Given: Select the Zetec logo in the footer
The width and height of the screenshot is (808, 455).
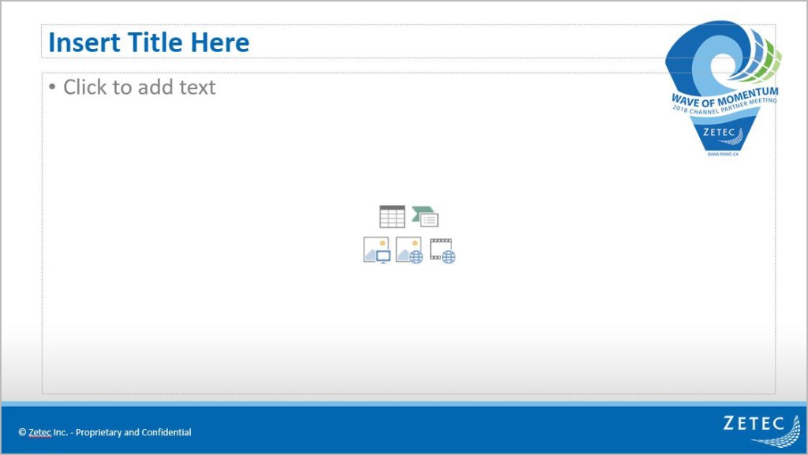Looking at the screenshot, I should (x=761, y=430).
